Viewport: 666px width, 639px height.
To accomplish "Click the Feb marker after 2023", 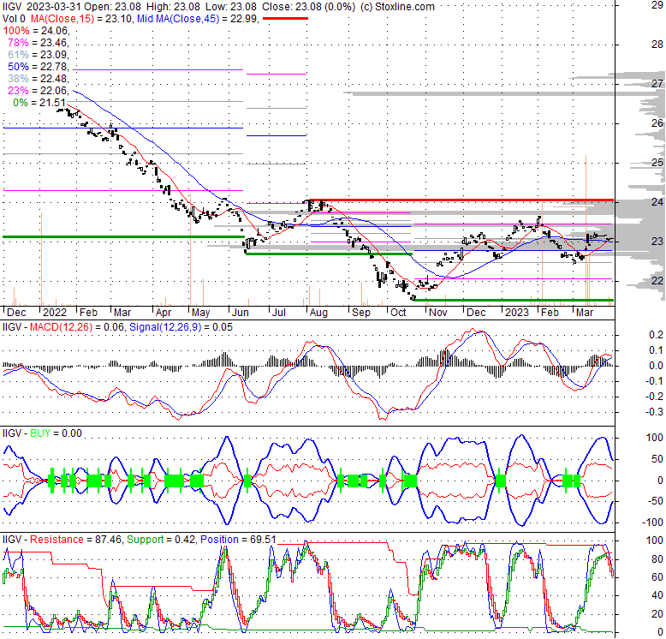I will coord(550,313).
